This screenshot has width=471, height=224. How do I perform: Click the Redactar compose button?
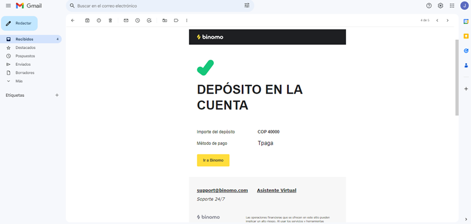[19, 23]
